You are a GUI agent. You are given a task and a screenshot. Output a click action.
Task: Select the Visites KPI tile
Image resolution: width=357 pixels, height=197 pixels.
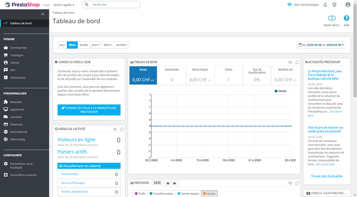pos(228,75)
